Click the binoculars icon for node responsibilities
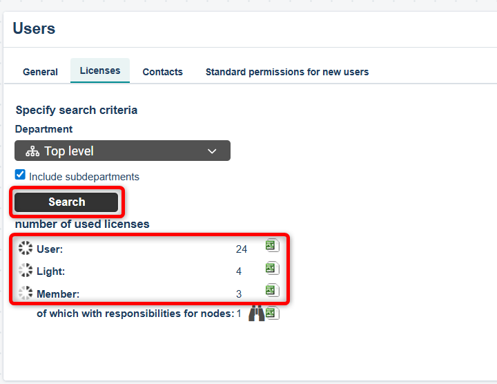Screen dimensions: 497x384 [x=256, y=314]
